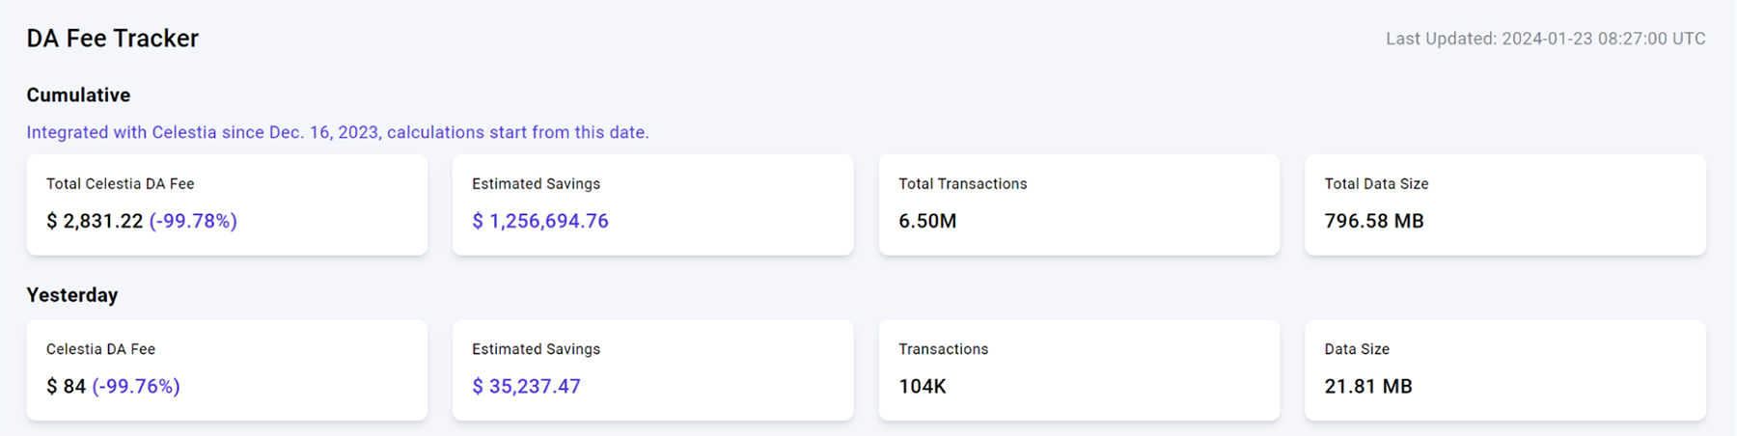Viewport: 1737px width, 436px height.
Task: Select the Total Transactions label
Action: pos(962,183)
